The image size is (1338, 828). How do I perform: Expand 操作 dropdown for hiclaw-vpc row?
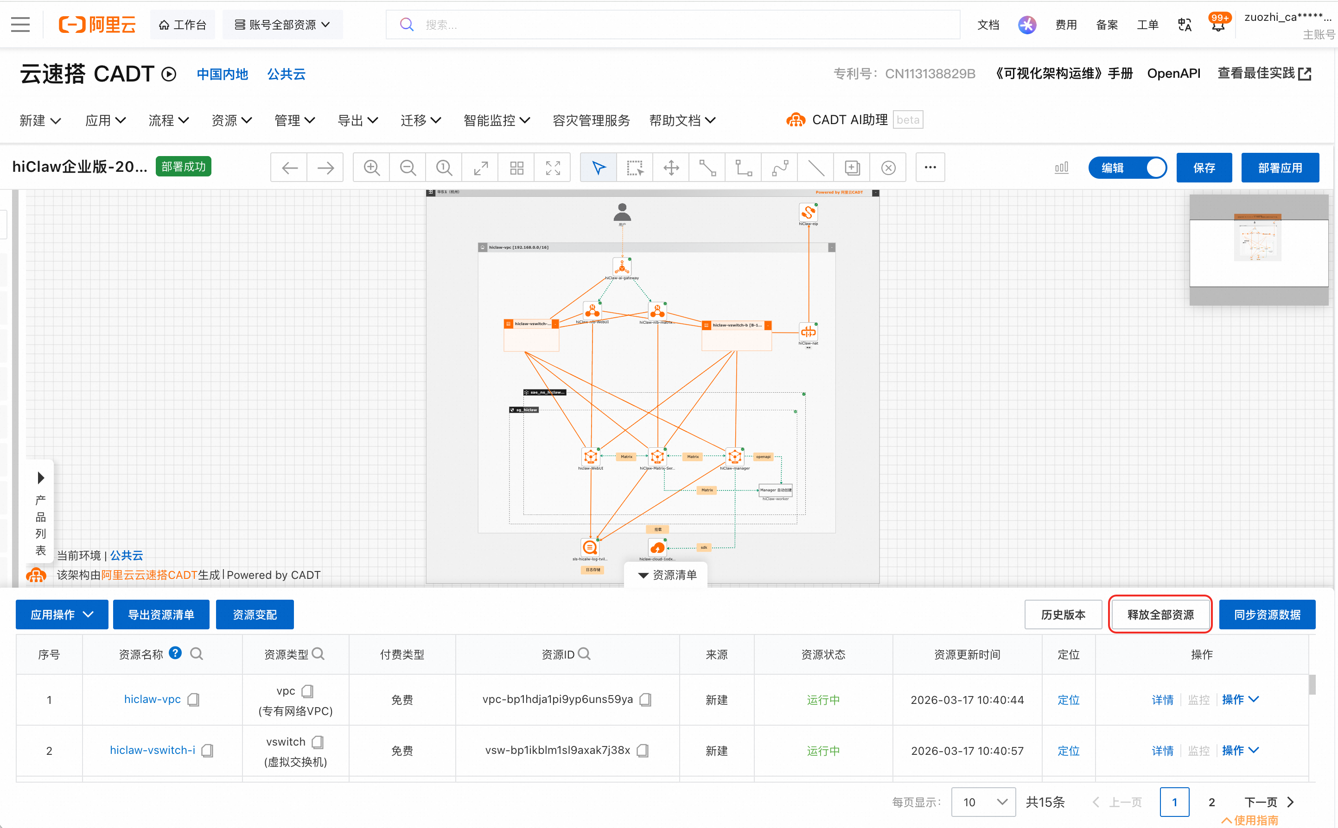click(x=1241, y=700)
